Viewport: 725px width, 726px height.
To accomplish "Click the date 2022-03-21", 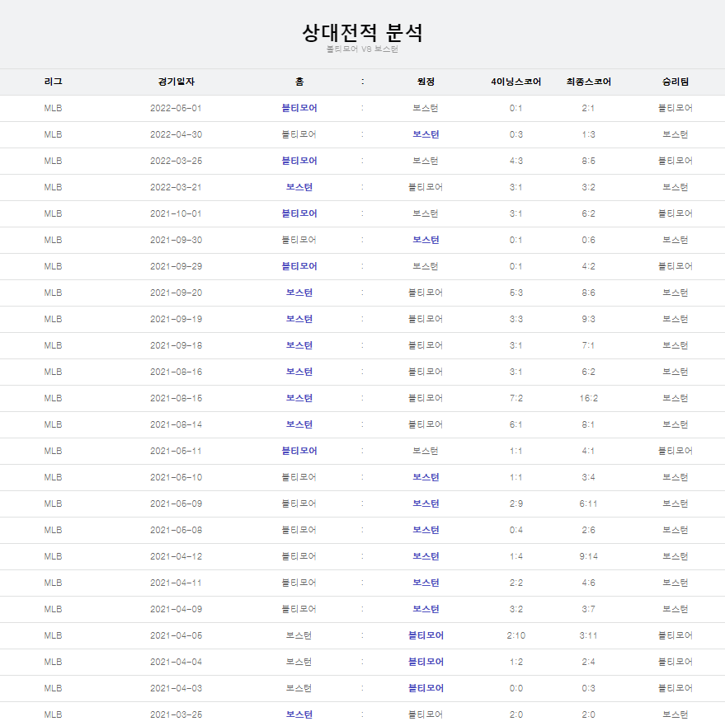I will point(177,188).
